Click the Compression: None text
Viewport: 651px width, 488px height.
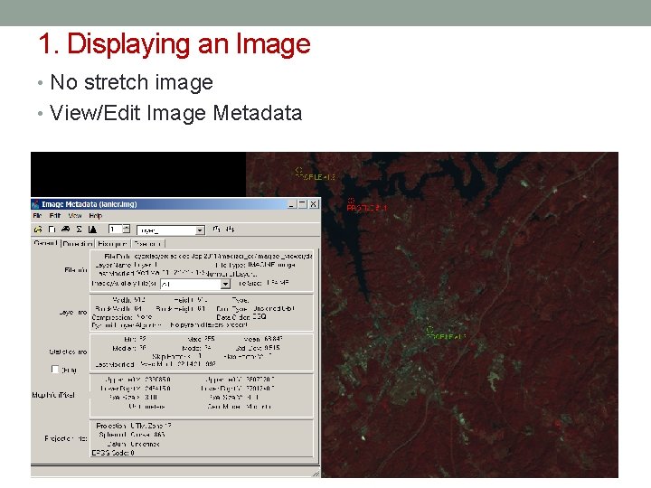click(x=122, y=317)
